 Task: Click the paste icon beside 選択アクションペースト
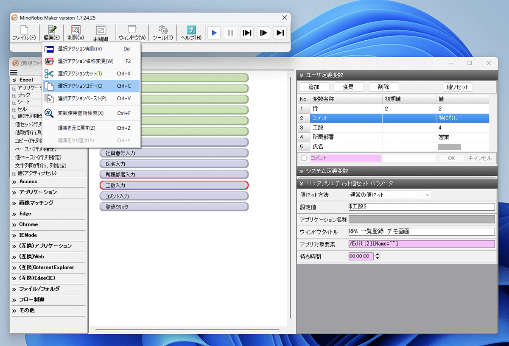(49, 98)
